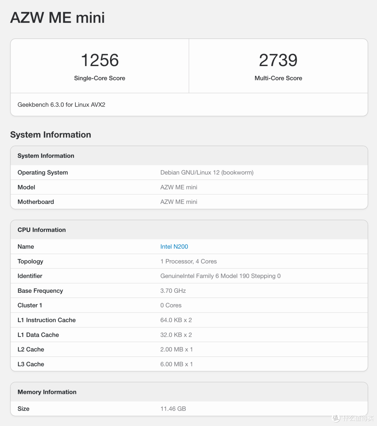Click the L2 Cache row label
Viewport: 377px width, 426px height.
click(x=31, y=349)
